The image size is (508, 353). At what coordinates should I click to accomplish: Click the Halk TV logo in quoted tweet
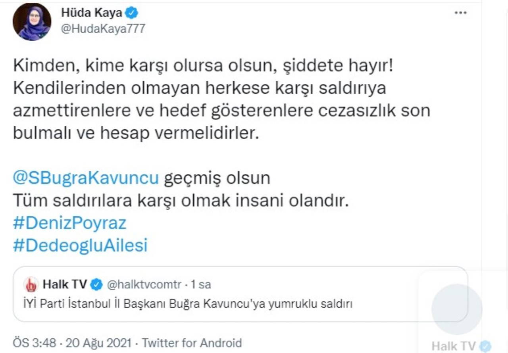coord(31,284)
